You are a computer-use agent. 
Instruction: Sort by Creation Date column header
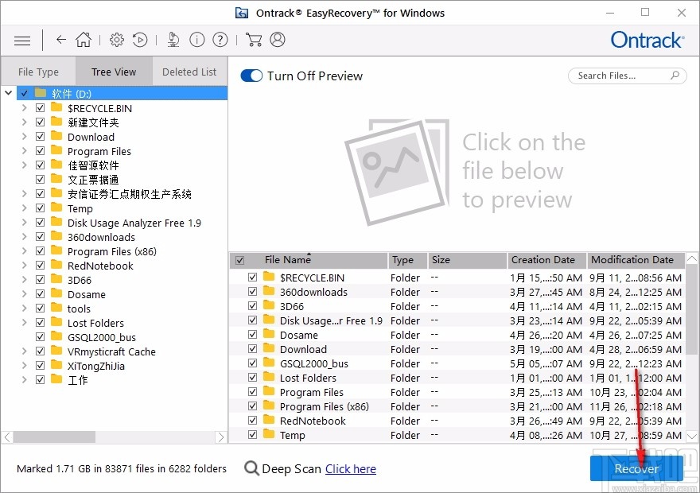click(x=546, y=260)
